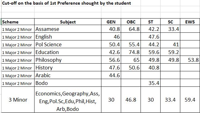Click the Philosophy subject cell
This screenshot has height=113, width=200.
coord(68,60)
